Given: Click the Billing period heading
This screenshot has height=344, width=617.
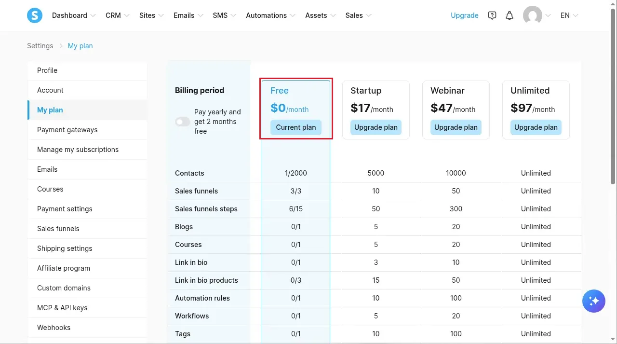Looking at the screenshot, I should tap(200, 90).
